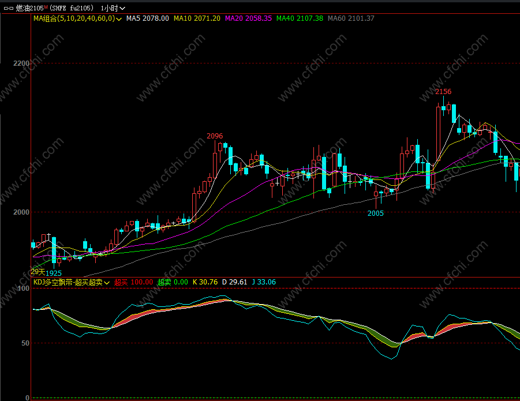Open the 1小时 timeframe dropdown
520x401 pixels.
coord(113,8)
